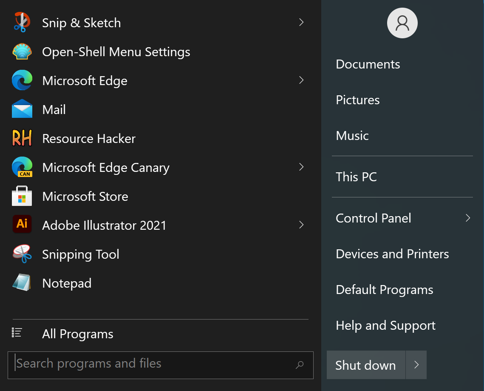Image resolution: width=484 pixels, height=391 pixels.
Task: Select Devices and Printers
Action: click(x=392, y=254)
